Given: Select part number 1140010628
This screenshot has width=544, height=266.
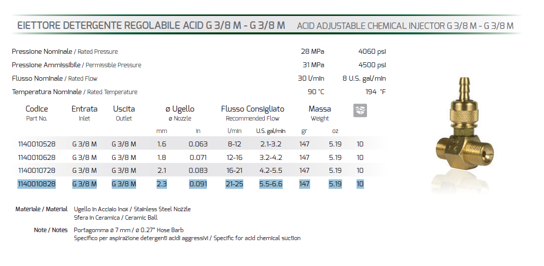Looking at the screenshot, I should pyautogui.click(x=36, y=157).
